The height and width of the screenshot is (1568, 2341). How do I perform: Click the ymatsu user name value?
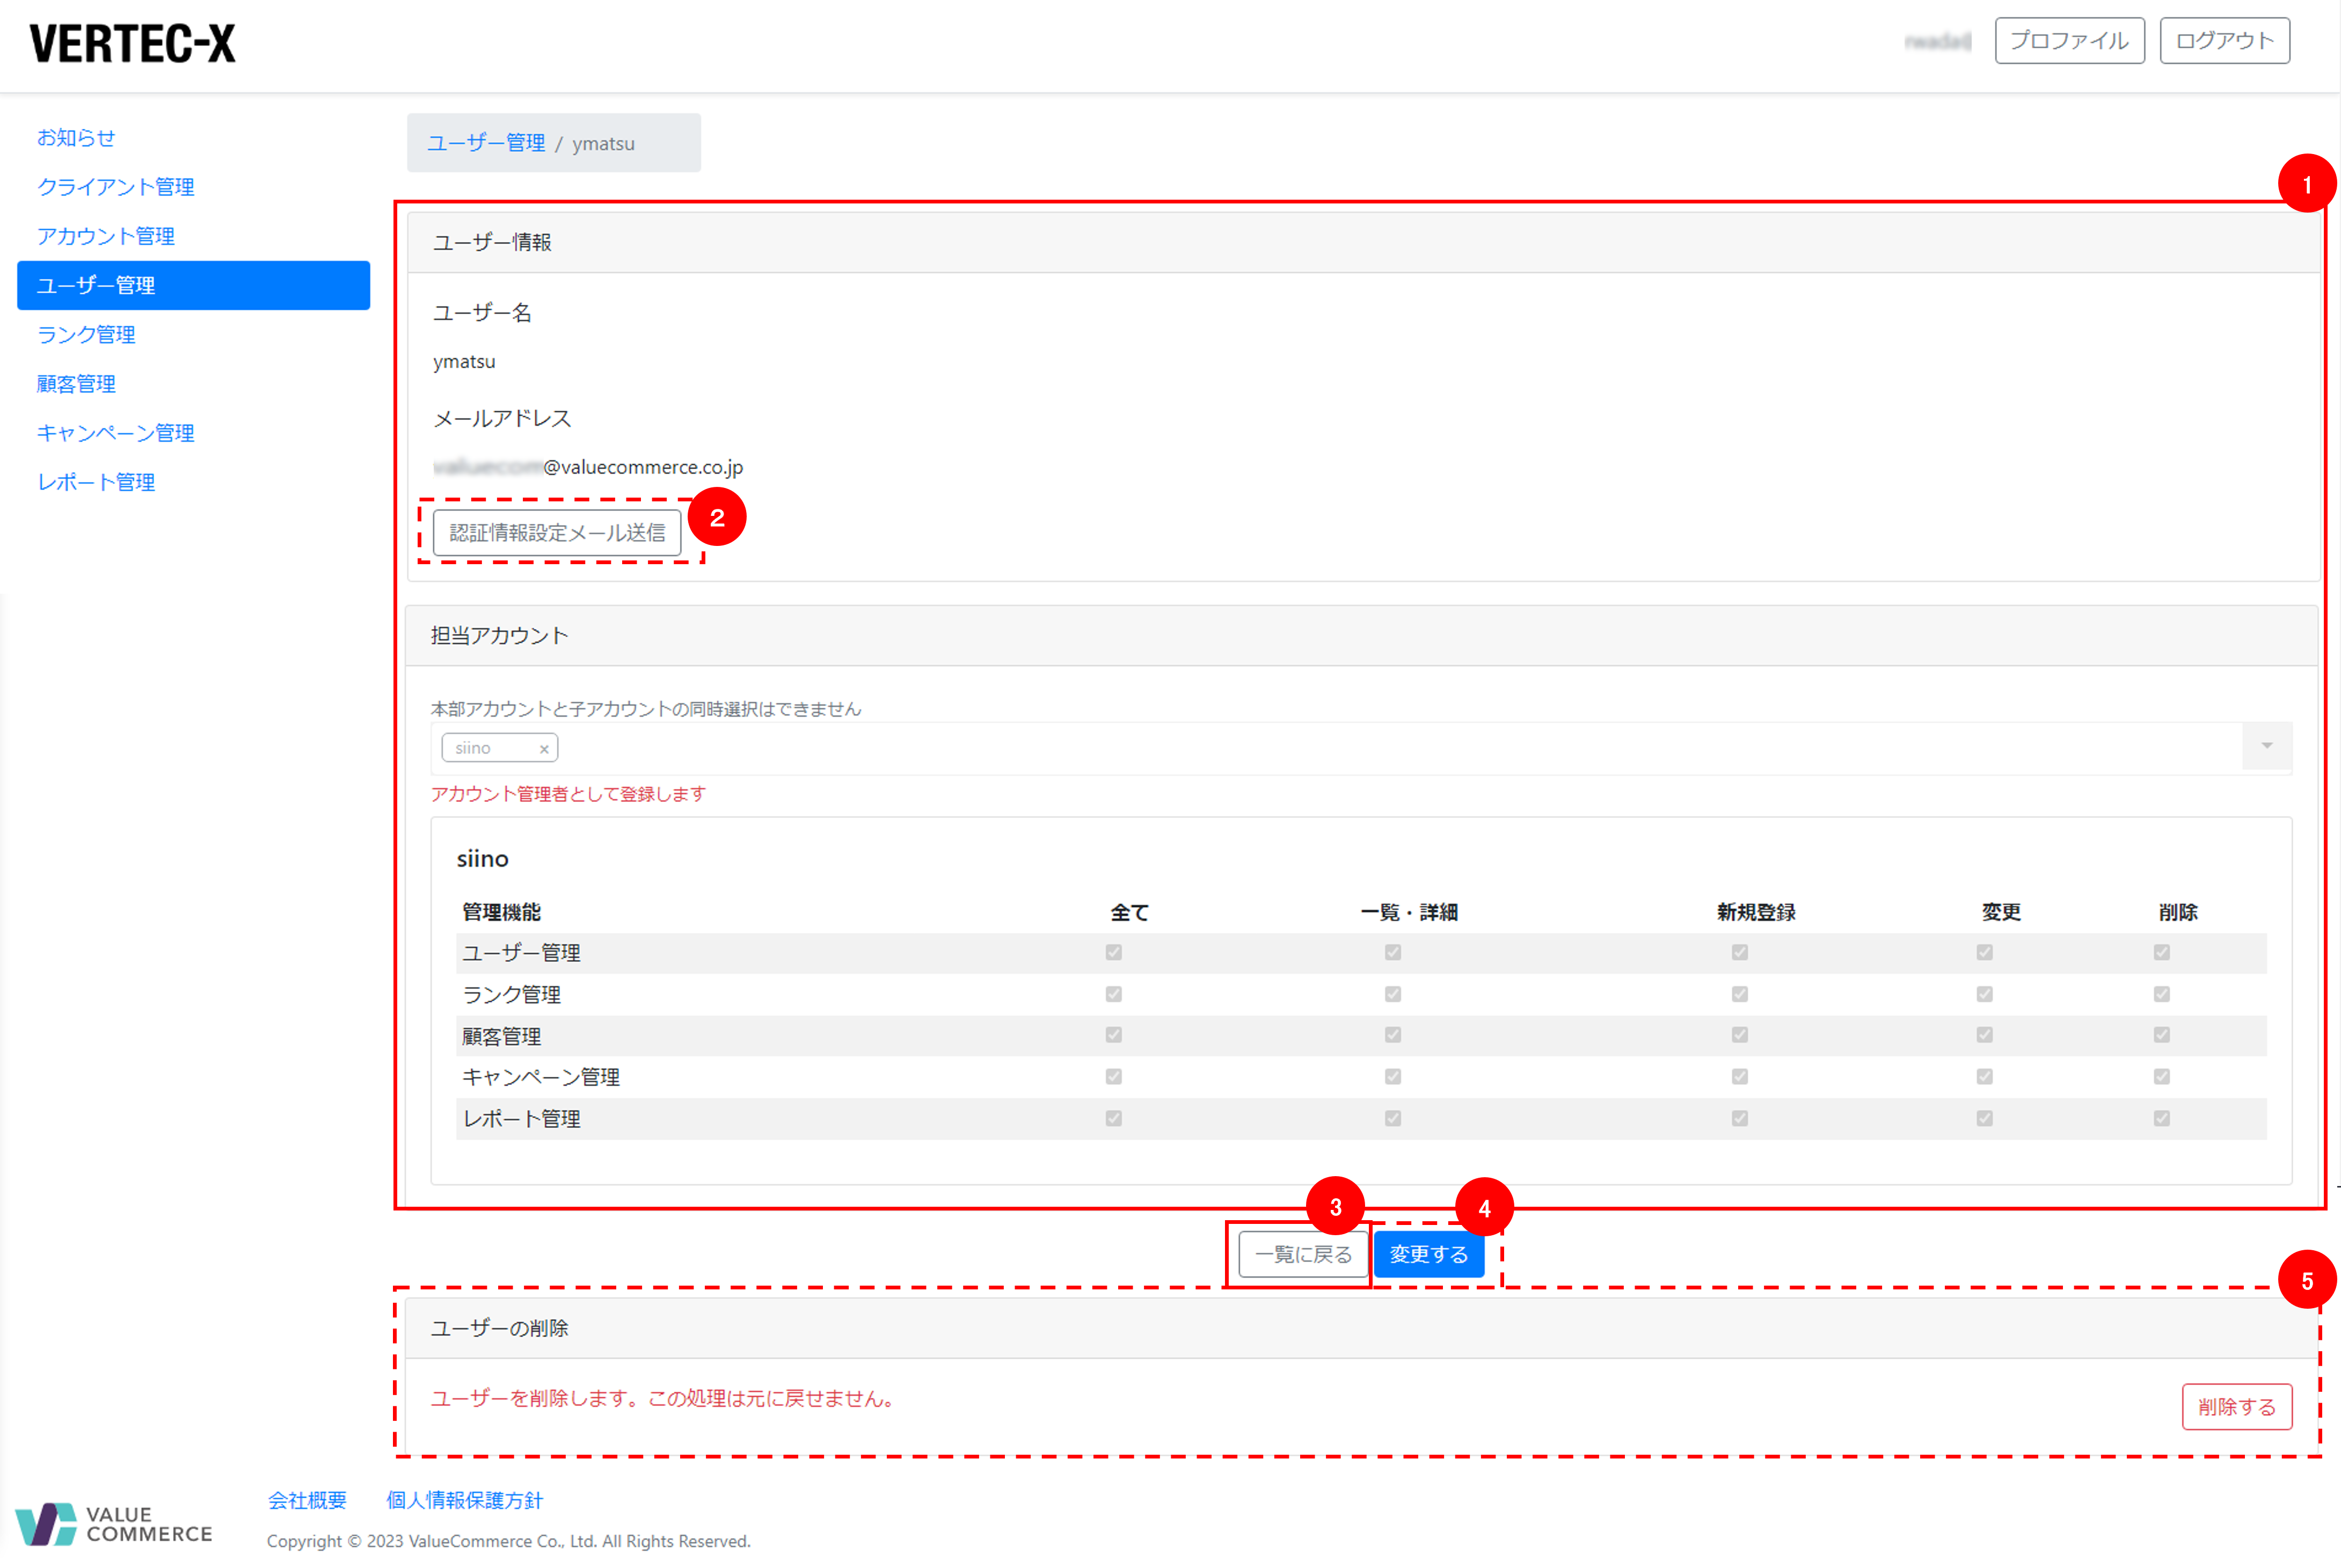point(464,362)
